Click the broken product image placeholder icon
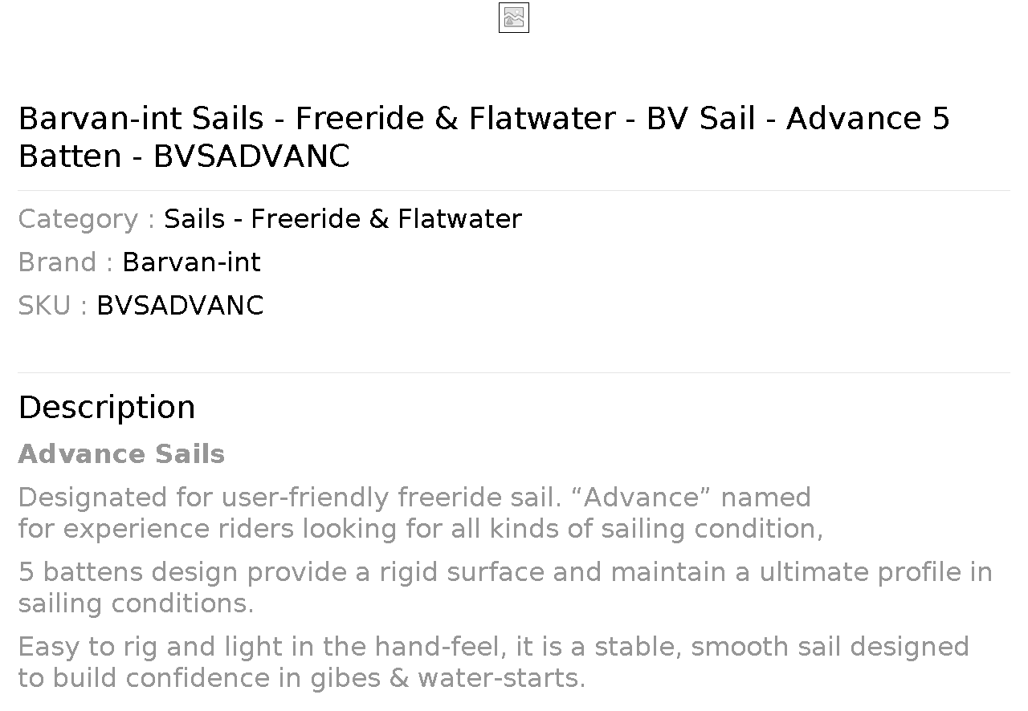This screenshot has height=711, width=1028. tap(514, 18)
